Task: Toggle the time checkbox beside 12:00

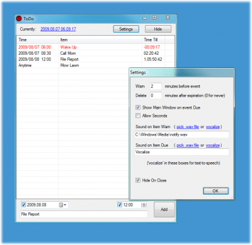Action: coord(120,205)
